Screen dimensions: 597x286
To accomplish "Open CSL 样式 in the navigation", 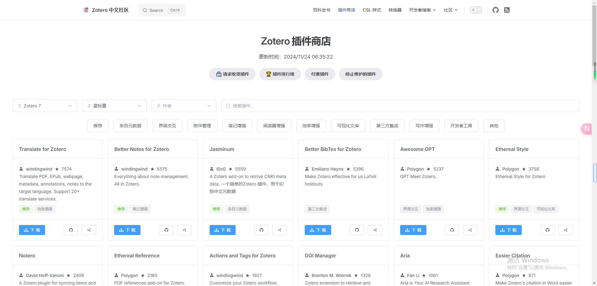I will coord(372,10).
